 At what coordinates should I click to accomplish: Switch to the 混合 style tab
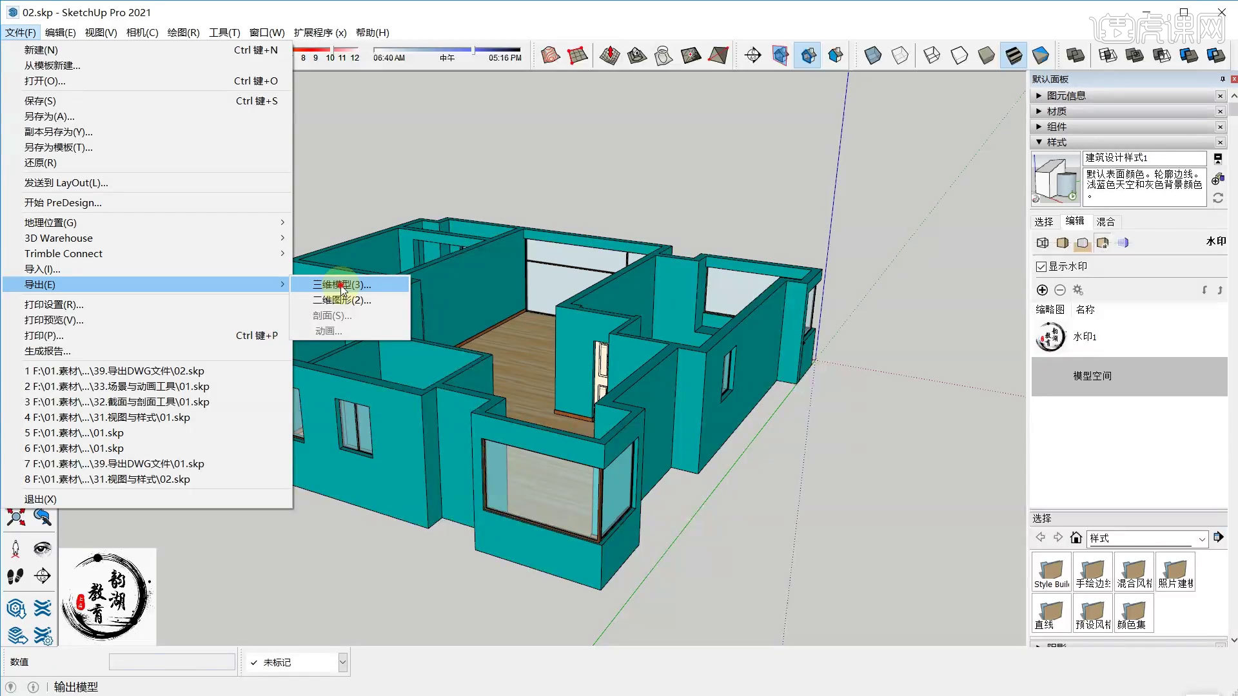pyautogui.click(x=1106, y=222)
